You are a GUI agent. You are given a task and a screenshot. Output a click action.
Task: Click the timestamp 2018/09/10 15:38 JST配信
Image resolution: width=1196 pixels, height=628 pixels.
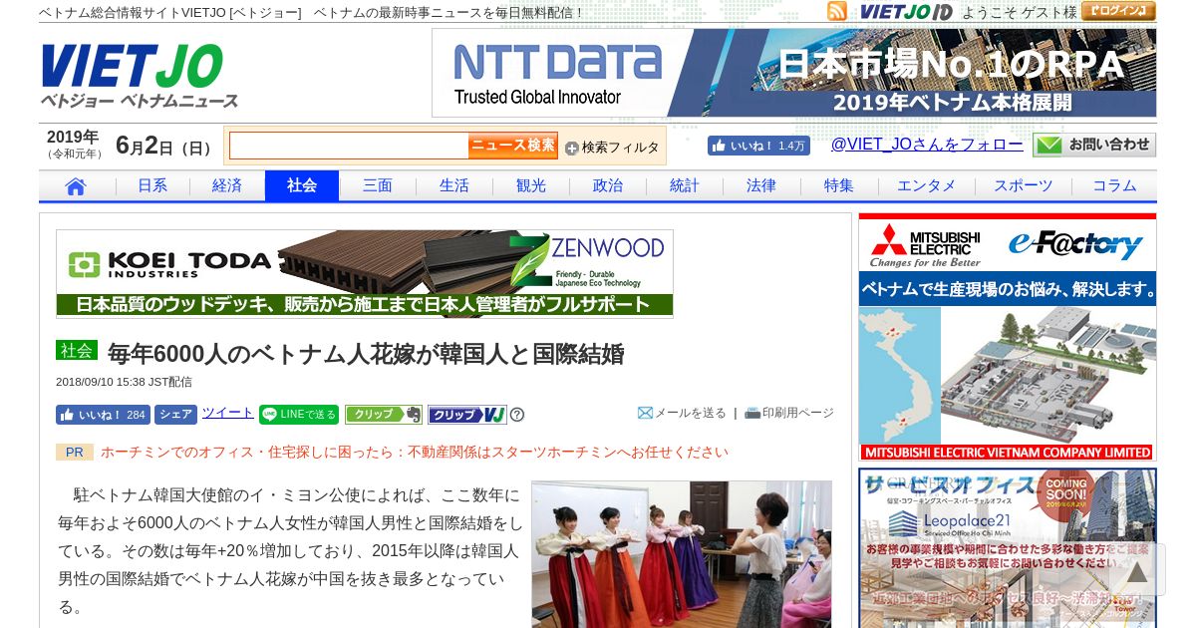pyautogui.click(x=124, y=382)
